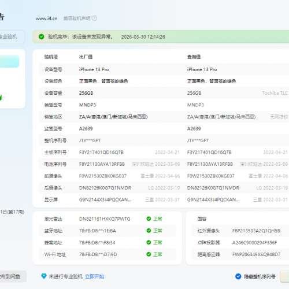Select the timestamp 2026-03-30 12:14:26

click(143, 37)
